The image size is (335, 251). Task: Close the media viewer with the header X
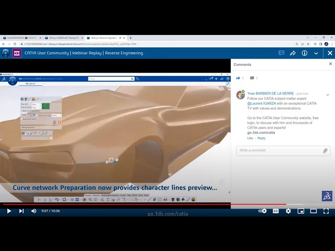330,53
